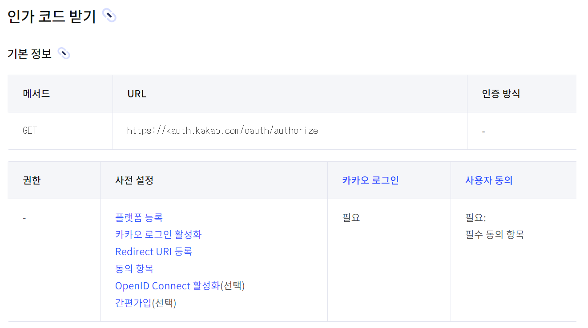This screenshot has width=588, height=328.
Task: Click the anchor link icon beside 인가 코드 받기
Action: click(x=109, y=16)
